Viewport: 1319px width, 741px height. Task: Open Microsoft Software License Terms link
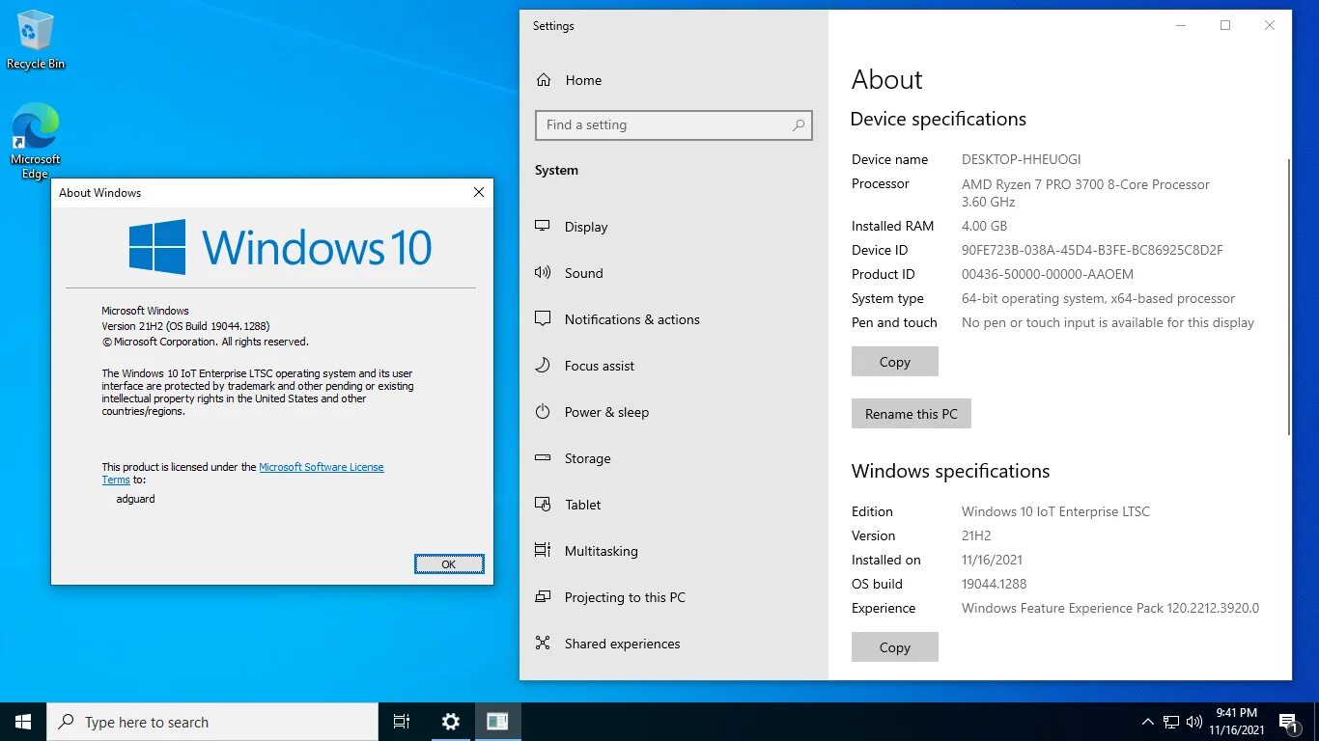322,467
